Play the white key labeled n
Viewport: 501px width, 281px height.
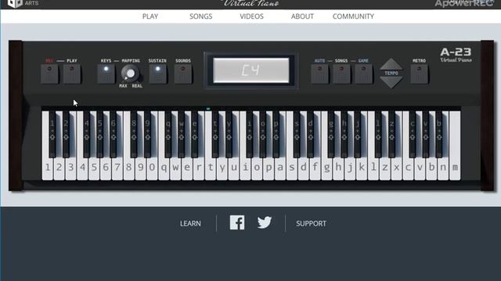point(443,167)
